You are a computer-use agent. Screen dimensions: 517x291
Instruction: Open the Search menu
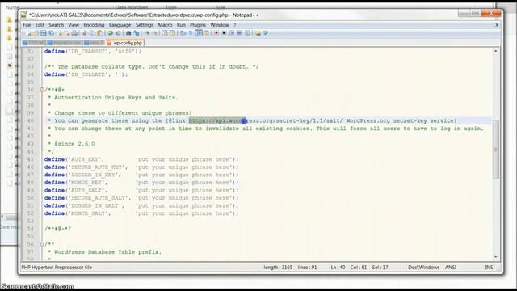[57, 25]
